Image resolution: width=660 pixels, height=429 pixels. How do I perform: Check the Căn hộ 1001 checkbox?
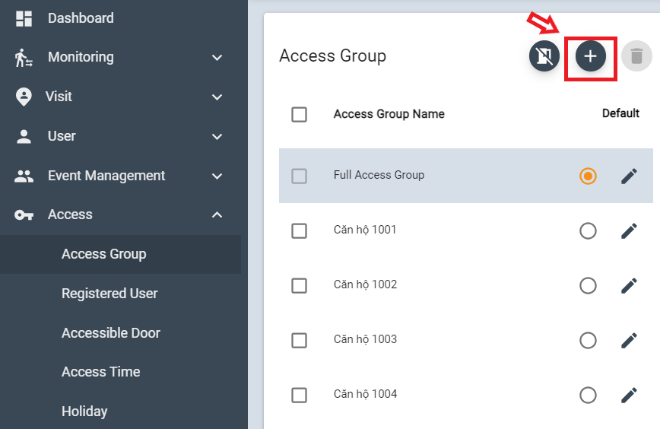pos(300,230)
